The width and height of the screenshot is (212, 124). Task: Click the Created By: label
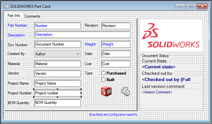point(17,54)
